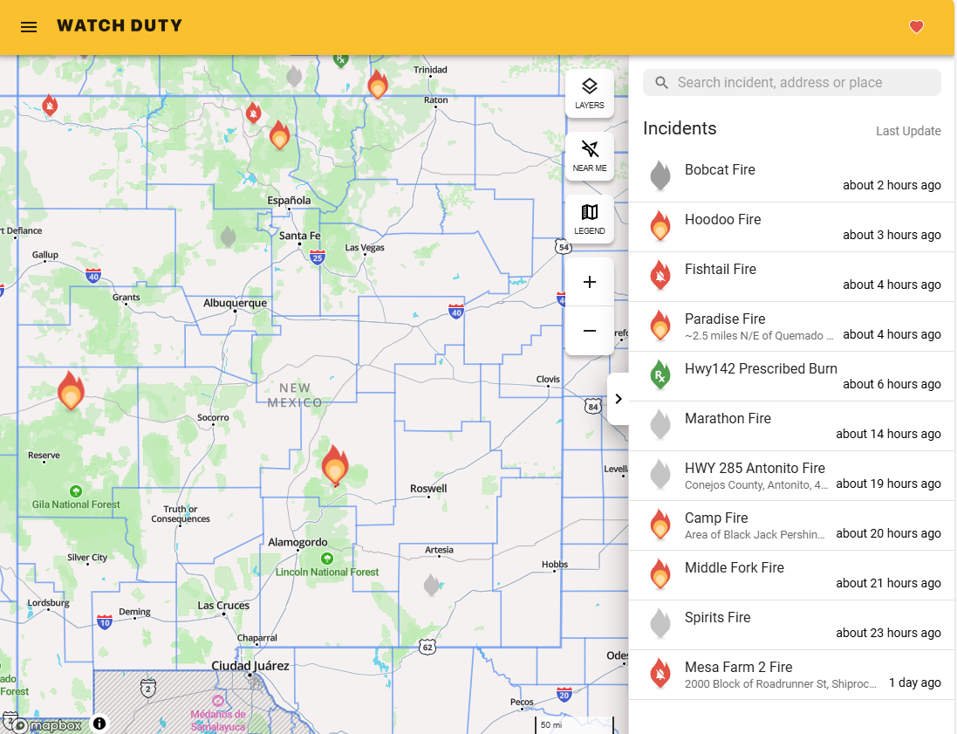
Task: Click the Albuquerque city label on map
Action: click(x=235, y=303)
